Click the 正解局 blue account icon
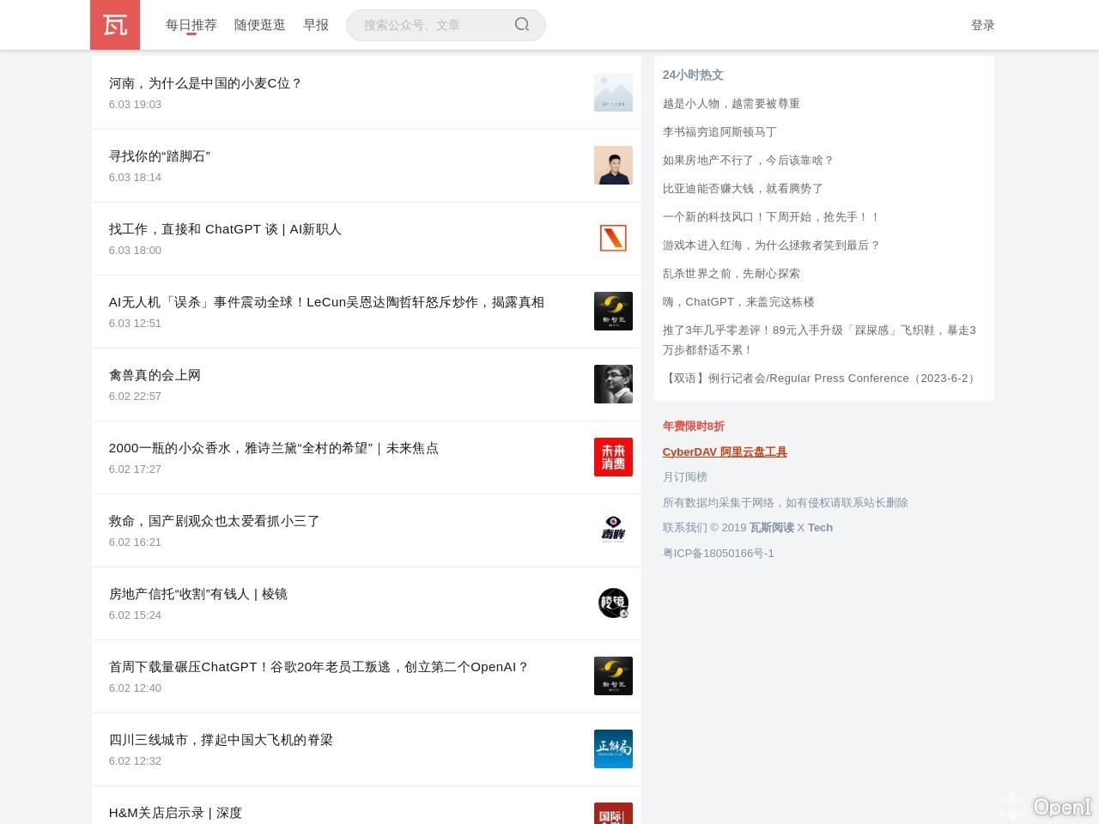Viewport: 1099px width, 824px height. point(613,748)
